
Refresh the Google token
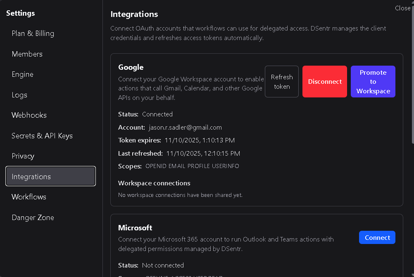click(x=282, y=81)
